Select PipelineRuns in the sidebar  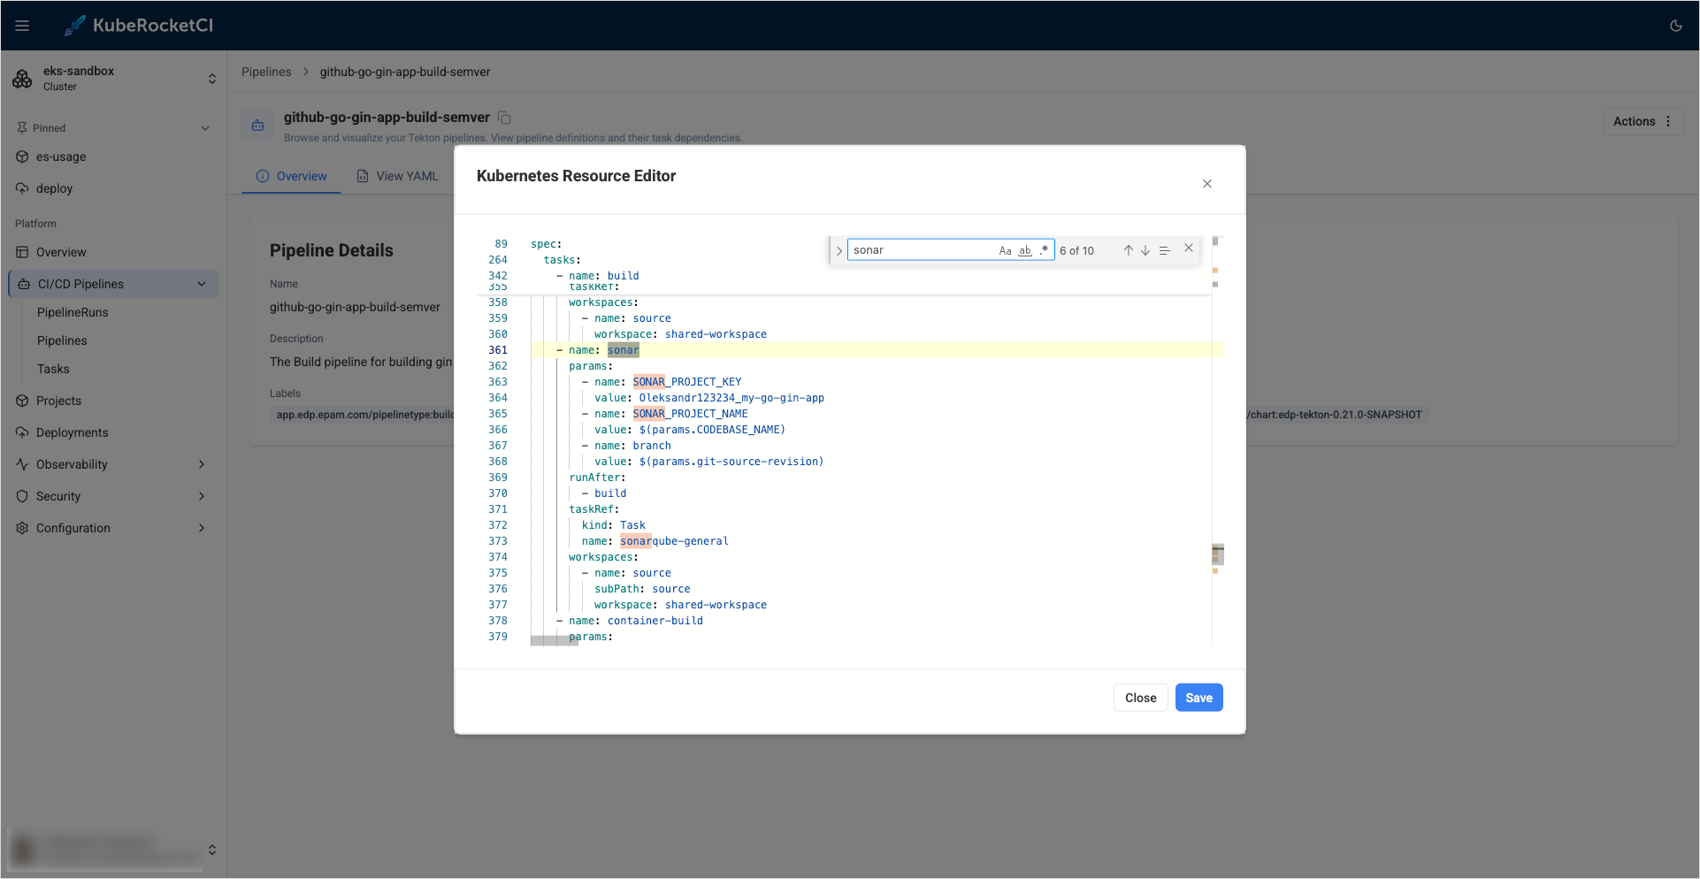point(73,312)
